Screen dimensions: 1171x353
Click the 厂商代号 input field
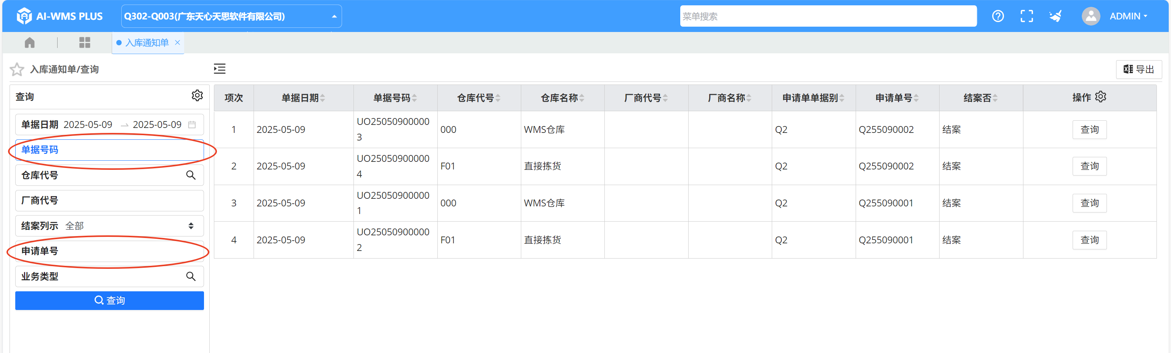[109, 201]
